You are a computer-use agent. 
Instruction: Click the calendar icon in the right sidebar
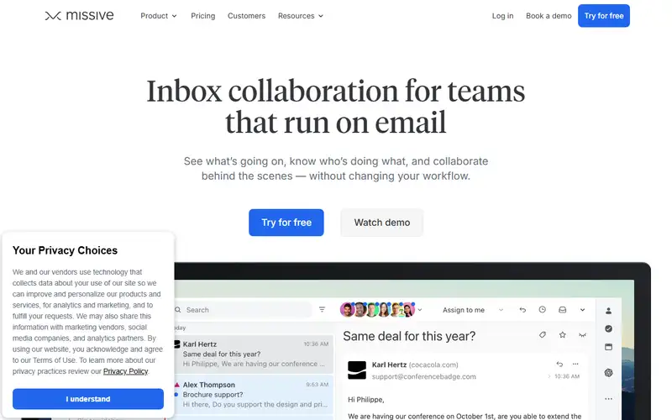[608, 347]
